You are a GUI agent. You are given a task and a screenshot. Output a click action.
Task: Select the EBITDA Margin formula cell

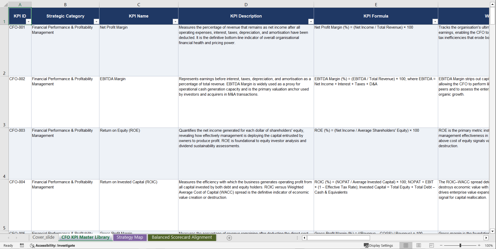[376, 102]
